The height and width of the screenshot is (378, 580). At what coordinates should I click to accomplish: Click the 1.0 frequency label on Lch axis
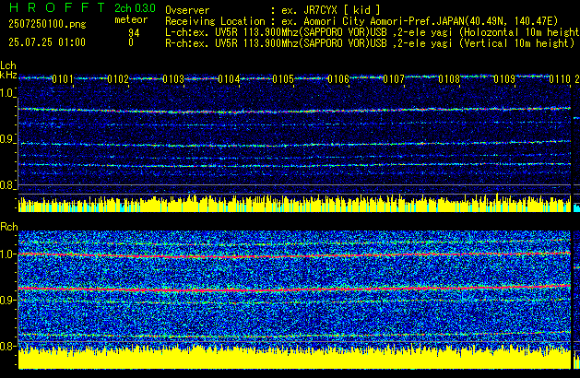pos(6,93)
